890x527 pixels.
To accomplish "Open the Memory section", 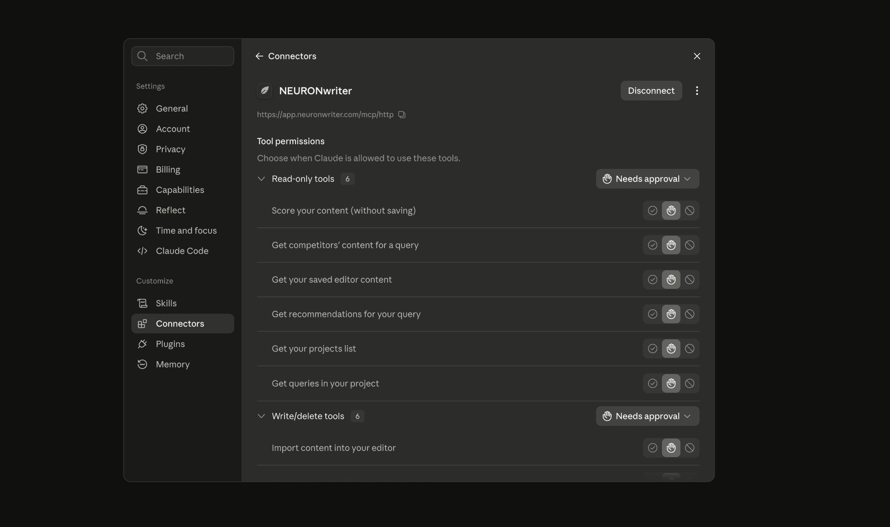I will [x=183, y=364].
